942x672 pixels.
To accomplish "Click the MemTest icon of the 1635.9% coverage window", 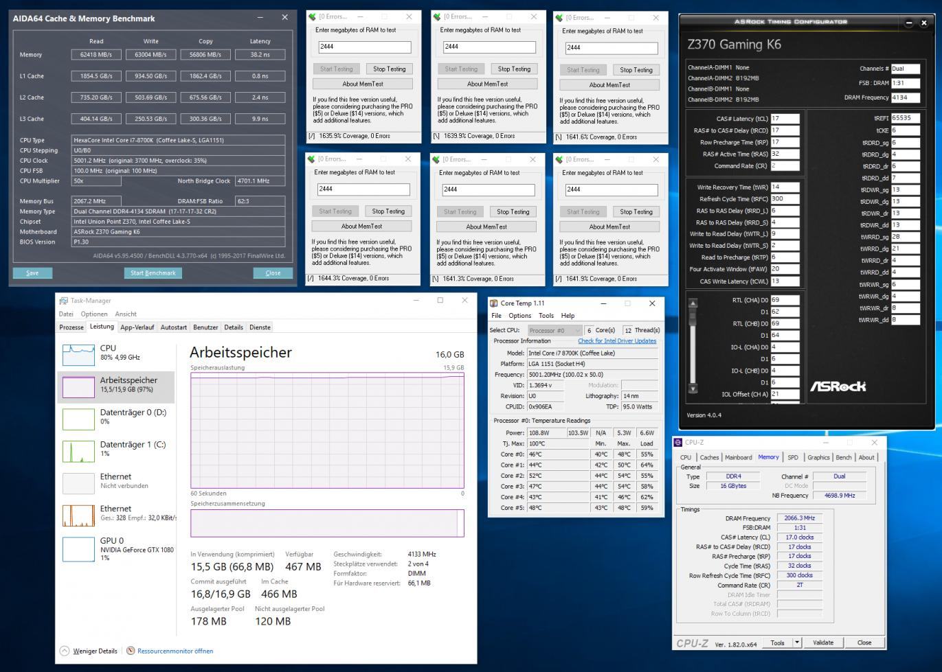I will (x=312, y=16).
